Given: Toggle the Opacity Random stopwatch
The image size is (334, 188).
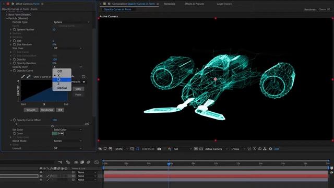Looking at the screenshot, I should coord(15,63).
